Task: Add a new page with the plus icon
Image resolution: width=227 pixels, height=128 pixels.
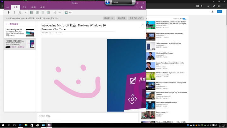Action: pos(7,24)
